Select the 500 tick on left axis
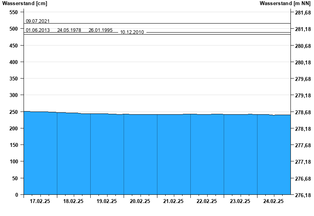The height and width of the screenshot is (216, 314). coord(13,29)
